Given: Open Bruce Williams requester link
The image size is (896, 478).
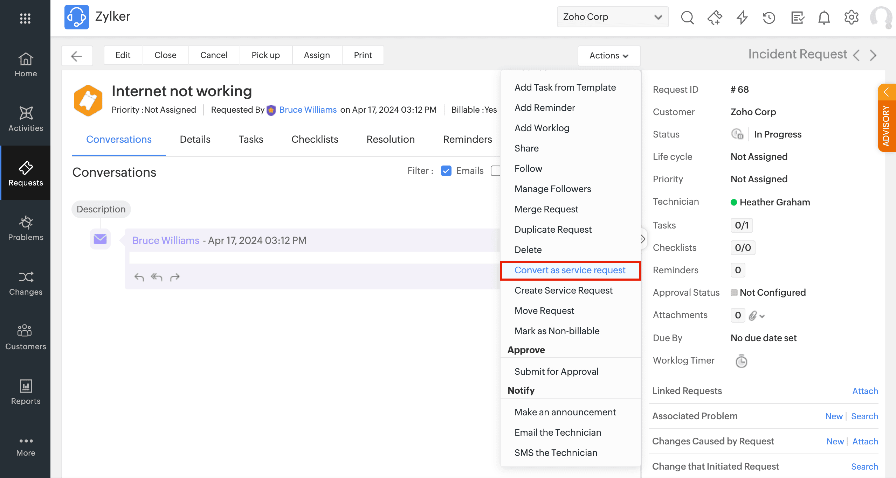Looking at the screenshot, I should click(308, 110).
